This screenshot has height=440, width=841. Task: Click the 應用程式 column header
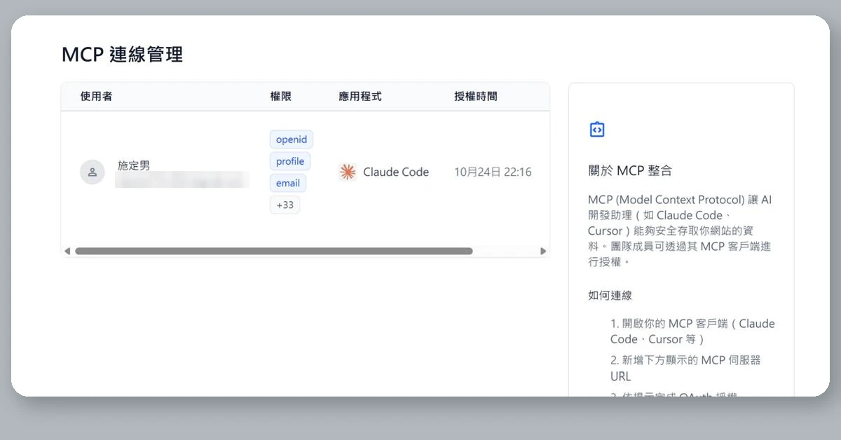(360, 96)
